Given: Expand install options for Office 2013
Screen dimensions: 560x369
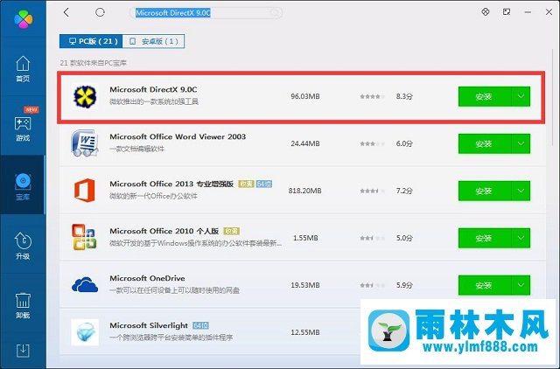Looking at the screenshot, I should pyautogui.click(x=521, y=191).
